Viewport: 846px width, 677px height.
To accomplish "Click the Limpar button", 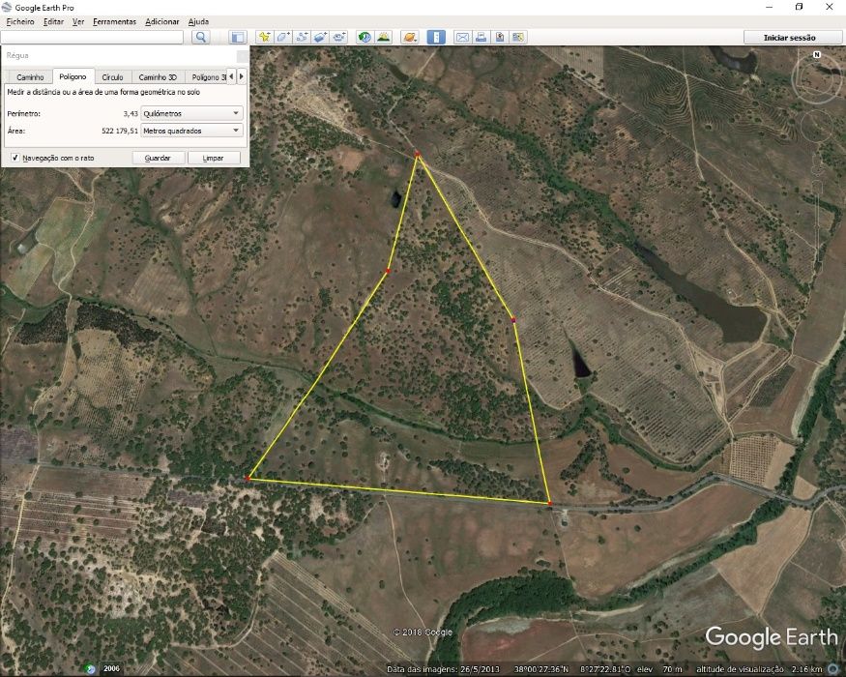I will click(213, 158).
